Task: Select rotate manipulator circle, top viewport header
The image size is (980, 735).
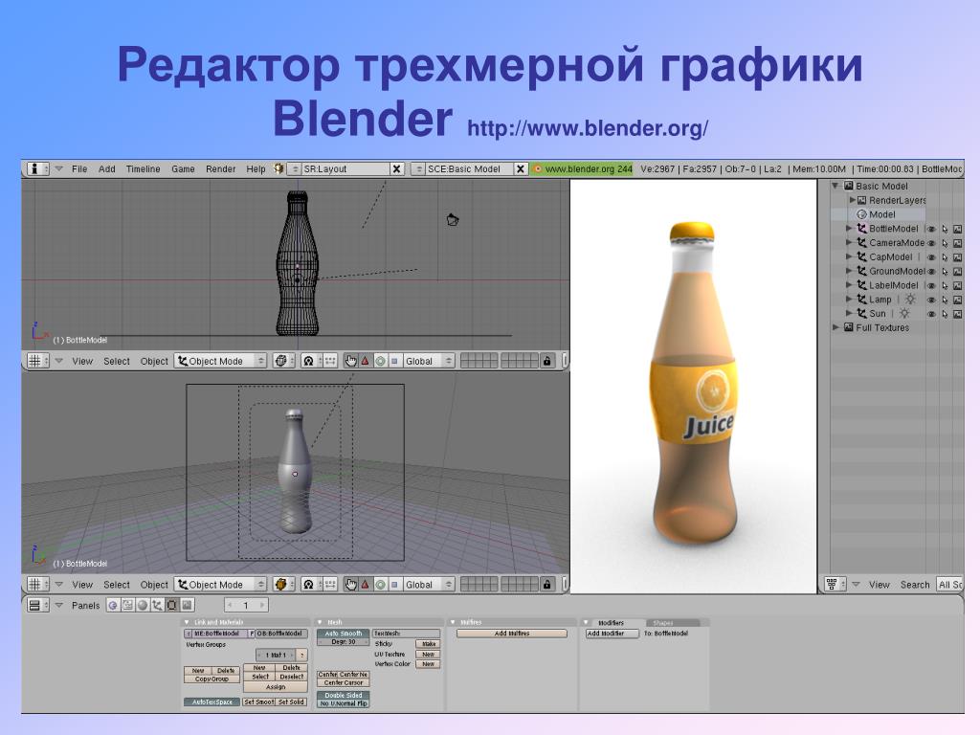Action: tap(380, 361)
